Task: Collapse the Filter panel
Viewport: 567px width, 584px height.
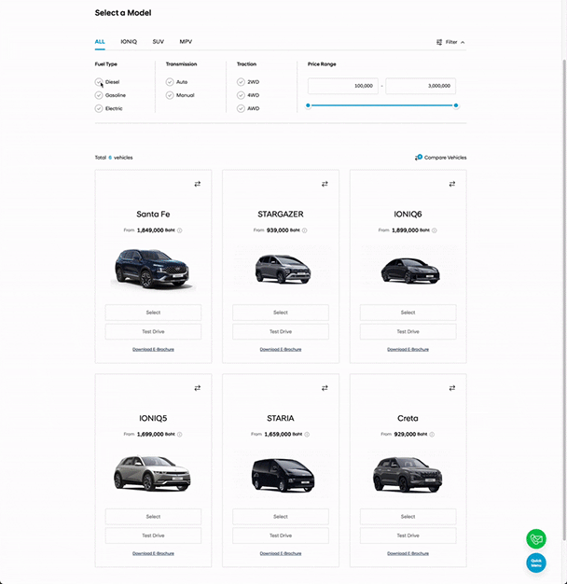Action: (451, 42)
